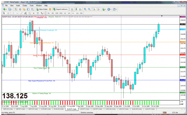The image size is (187, 115).
Task: Switch to the USDJPY,Daily chart tab
Action: 84,109
